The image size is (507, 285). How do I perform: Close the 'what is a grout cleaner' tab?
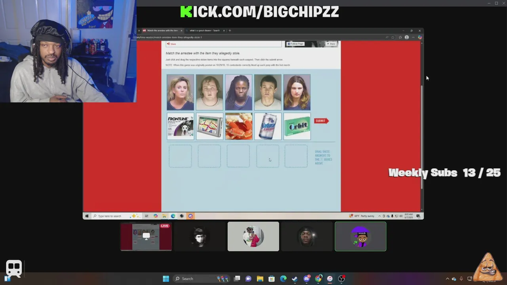click(224, 30)
